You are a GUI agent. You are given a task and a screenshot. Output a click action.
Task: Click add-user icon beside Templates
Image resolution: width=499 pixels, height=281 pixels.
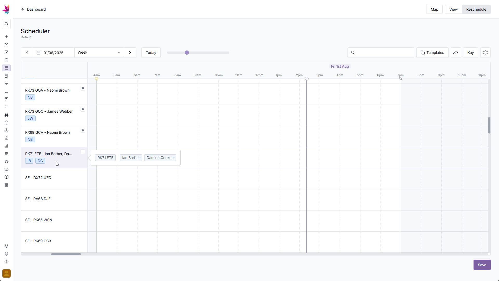(x=456, y=53)
